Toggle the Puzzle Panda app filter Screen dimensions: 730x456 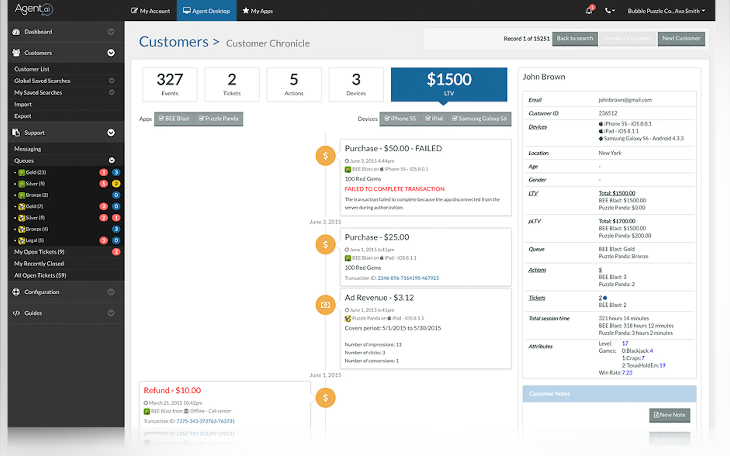(218, 119)
